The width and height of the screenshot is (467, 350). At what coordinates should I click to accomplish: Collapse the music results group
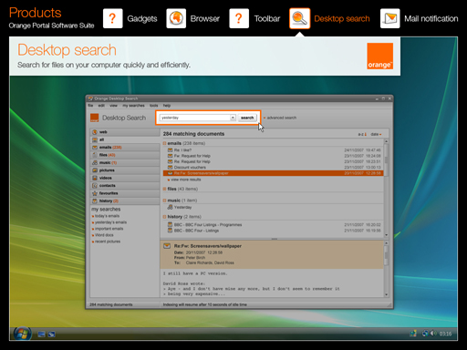[164, 201]
